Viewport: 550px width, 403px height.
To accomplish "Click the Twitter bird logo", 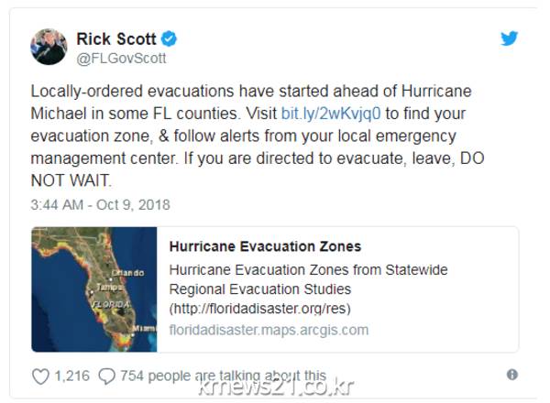I will [x=509, y=38].
